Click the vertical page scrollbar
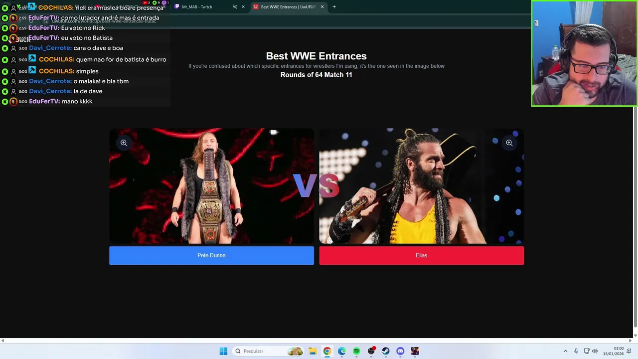 (x=635, y=217)
